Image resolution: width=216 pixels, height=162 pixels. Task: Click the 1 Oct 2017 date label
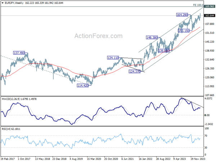pyautogui.click(x=24, y=159)
